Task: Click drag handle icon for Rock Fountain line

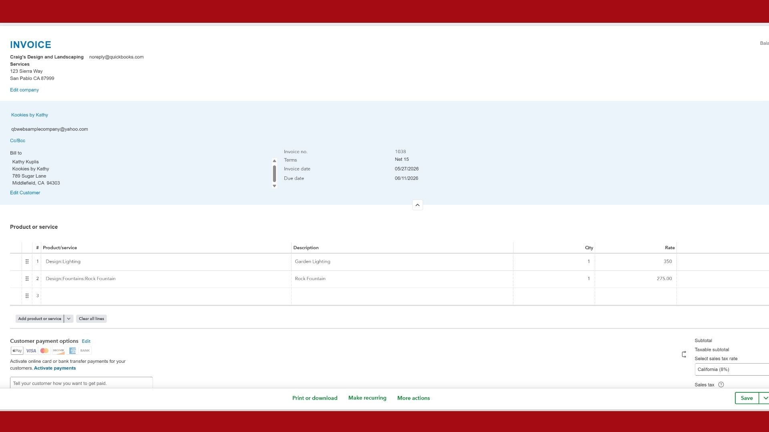Action: 27,279
